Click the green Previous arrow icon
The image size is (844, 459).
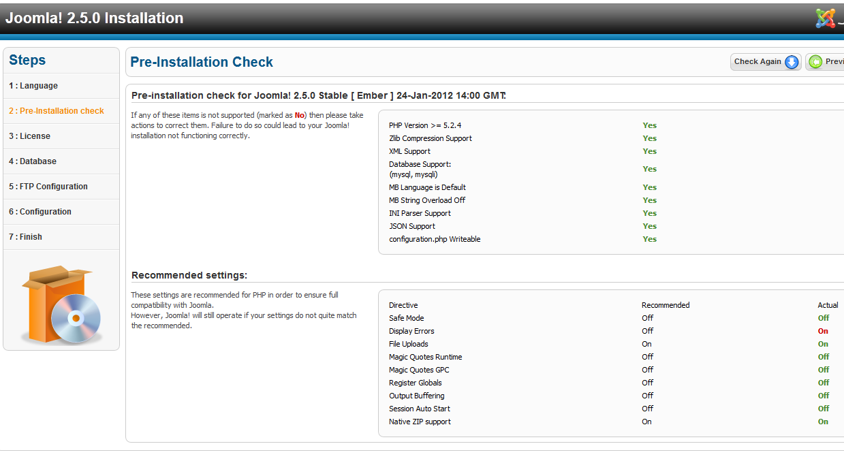click(x=815, y=62)
